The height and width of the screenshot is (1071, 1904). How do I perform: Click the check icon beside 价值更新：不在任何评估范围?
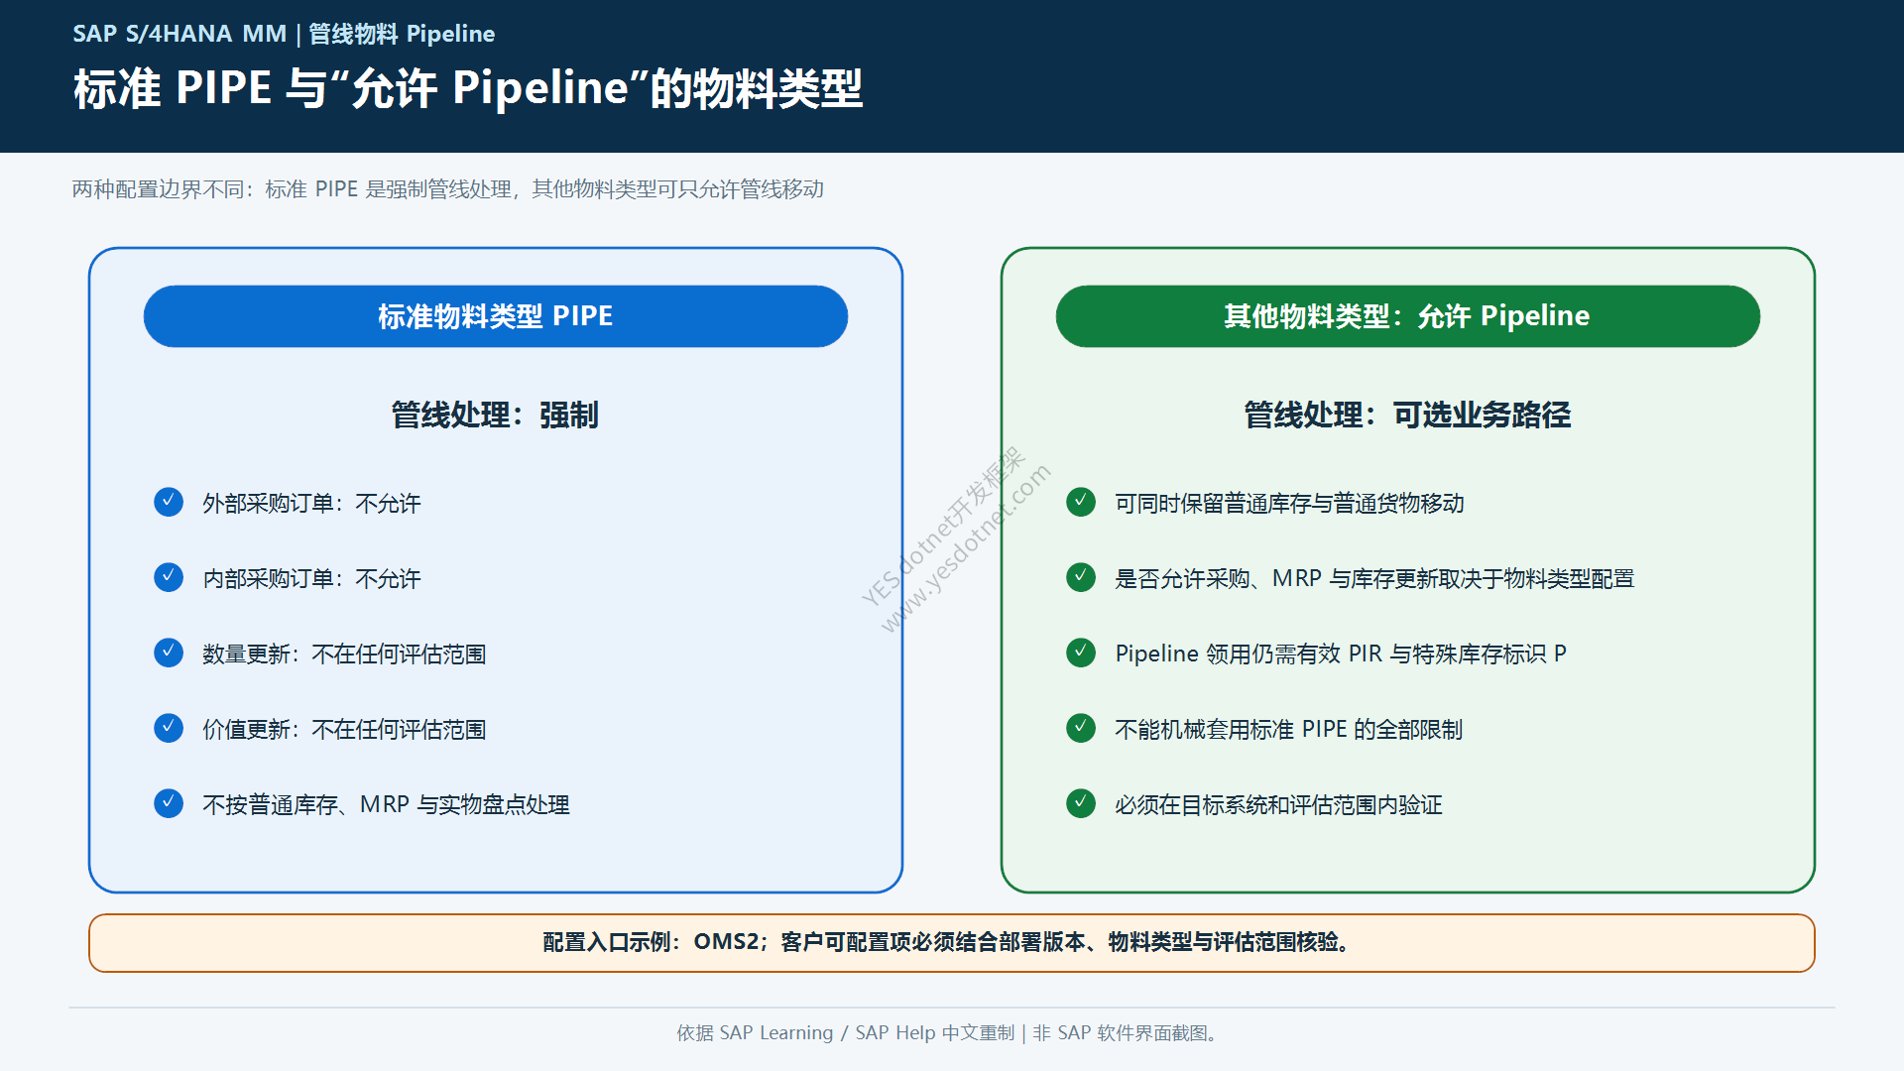coord(169,728)
